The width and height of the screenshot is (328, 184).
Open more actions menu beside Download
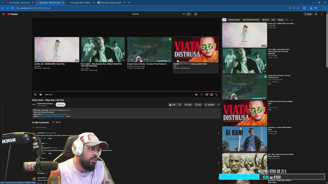tap(219, 105)
